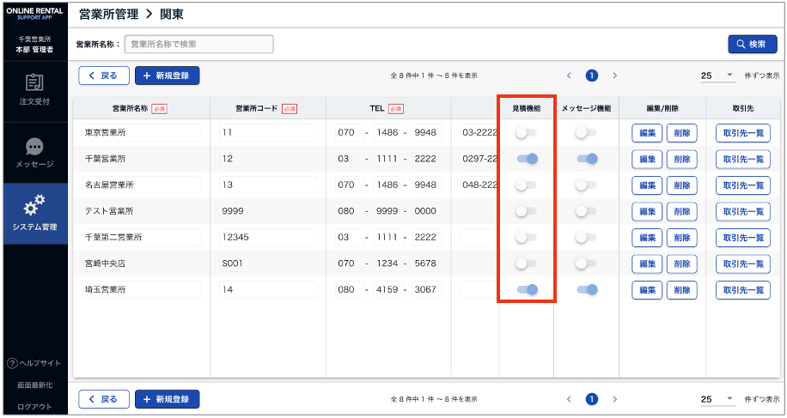Click the top 新規登録 button
This screenshot has height=418, width=787.
tap(167, 76)
